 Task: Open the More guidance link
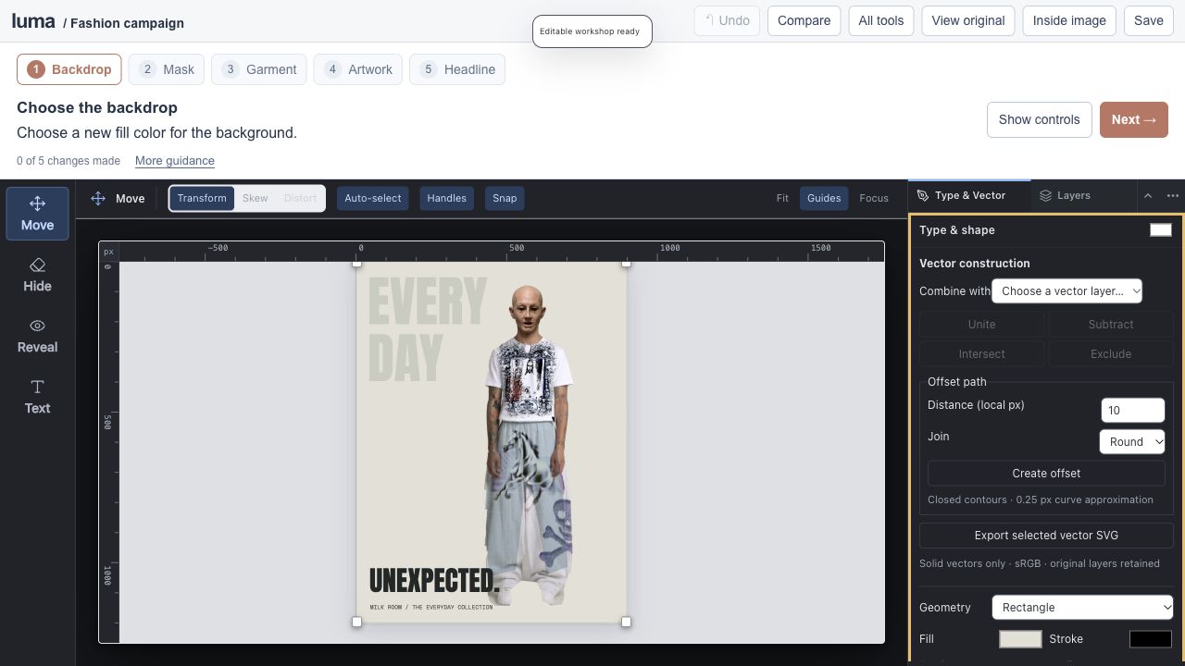(x=175, y=161)
